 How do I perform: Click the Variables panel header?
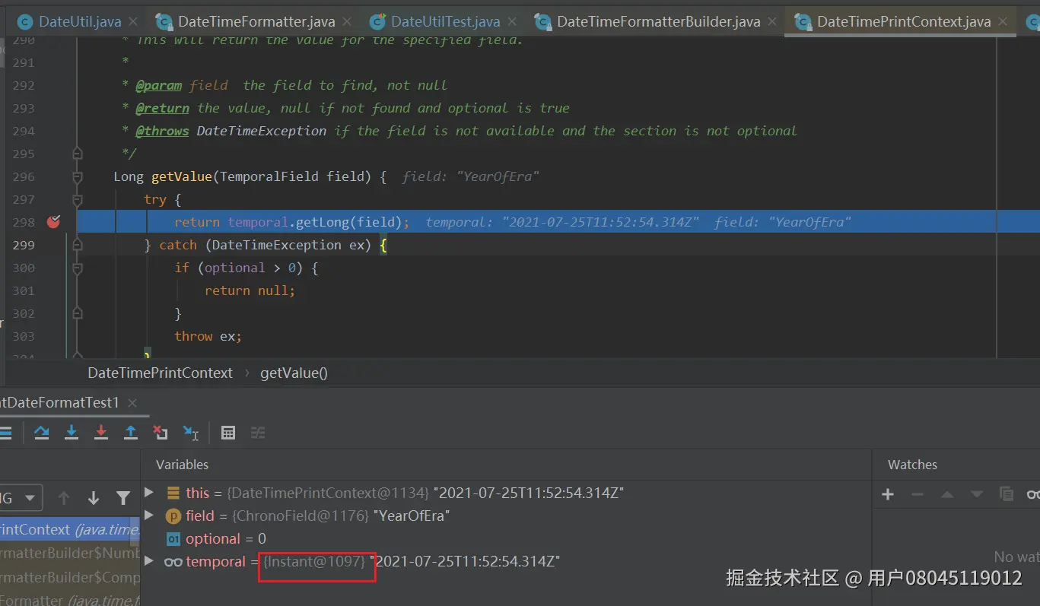point(182,465)
